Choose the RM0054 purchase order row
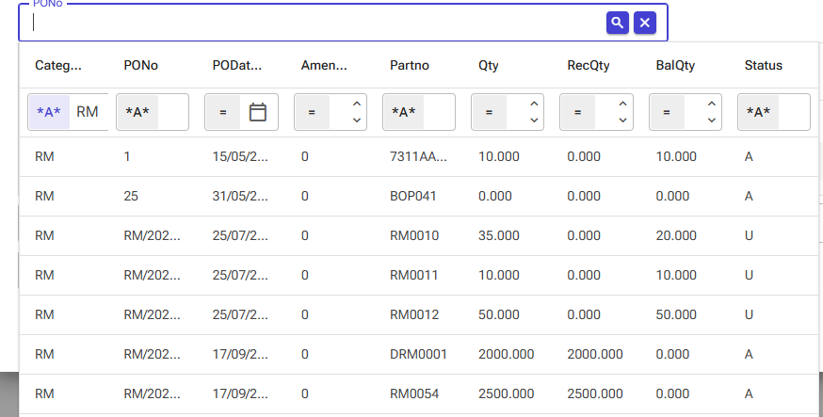Viewport: 823px width, 417px height. click(419, 393)
